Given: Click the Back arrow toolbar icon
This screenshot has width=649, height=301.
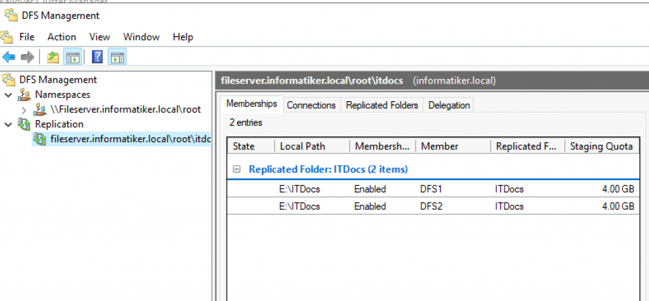Looking at the screenshot, I should (9, 57).
